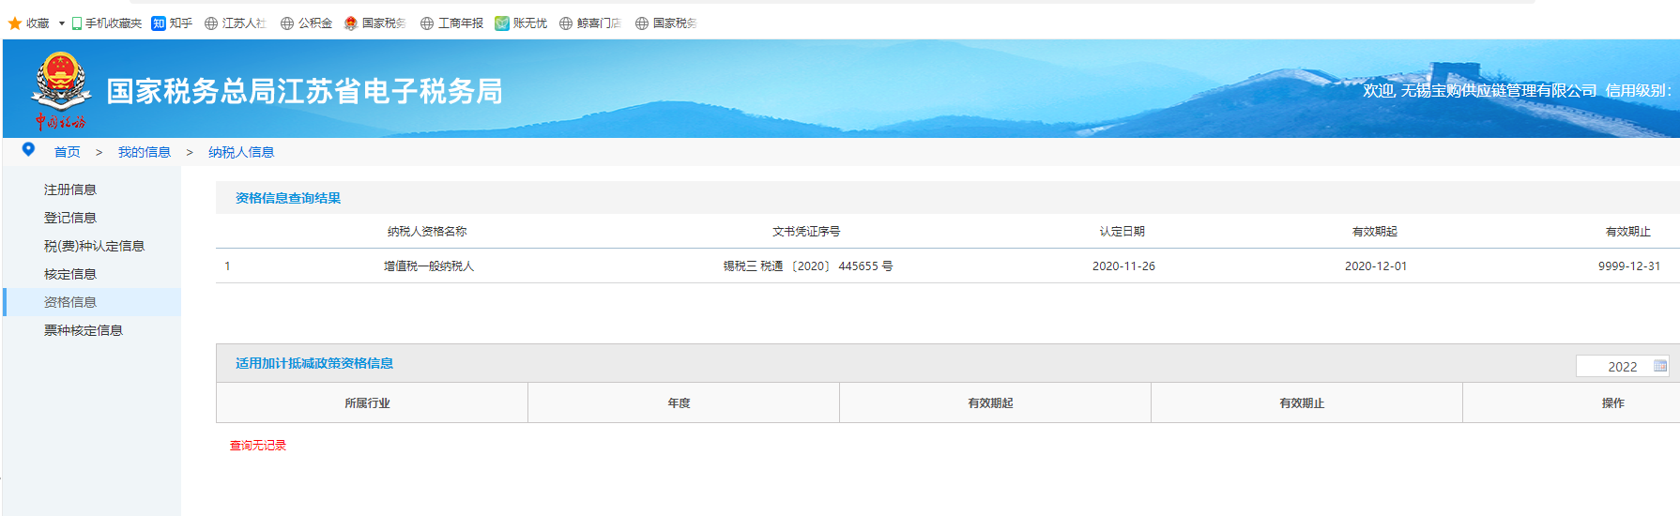This screenshot has height=516, width=1680.
Task: Go to 首页 in the breadcrumb
Action: 67,152
